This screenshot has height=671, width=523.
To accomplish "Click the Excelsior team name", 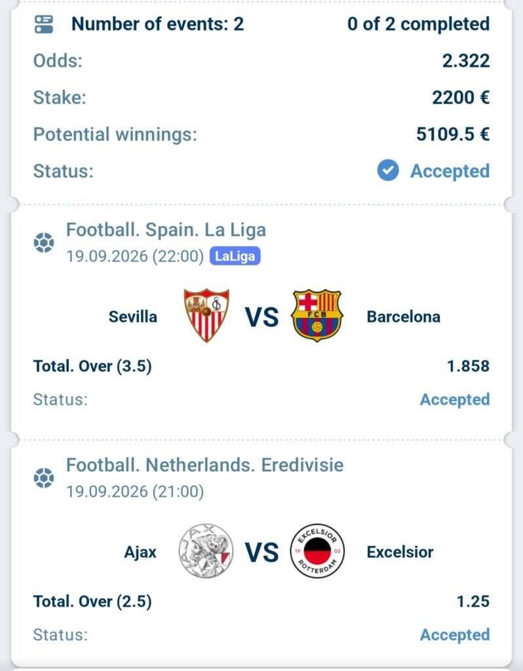I will [400, 552].
